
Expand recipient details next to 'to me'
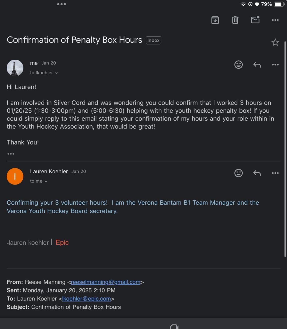point(46,181)
